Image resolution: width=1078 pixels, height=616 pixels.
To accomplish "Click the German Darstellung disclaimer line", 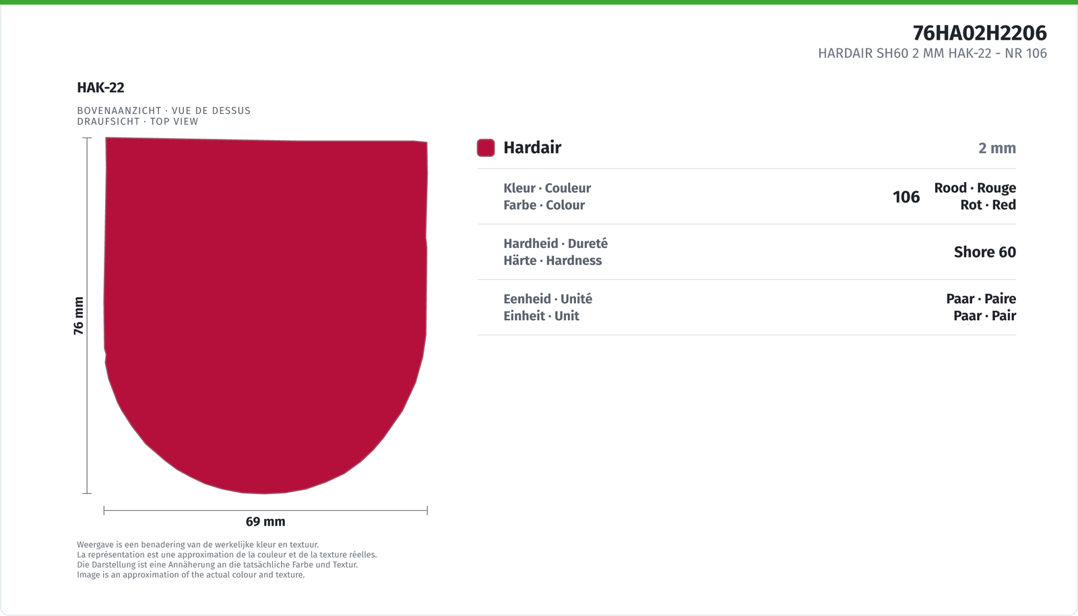I will click(218, 565).
